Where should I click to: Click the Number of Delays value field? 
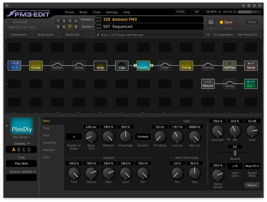coord(74,137)
